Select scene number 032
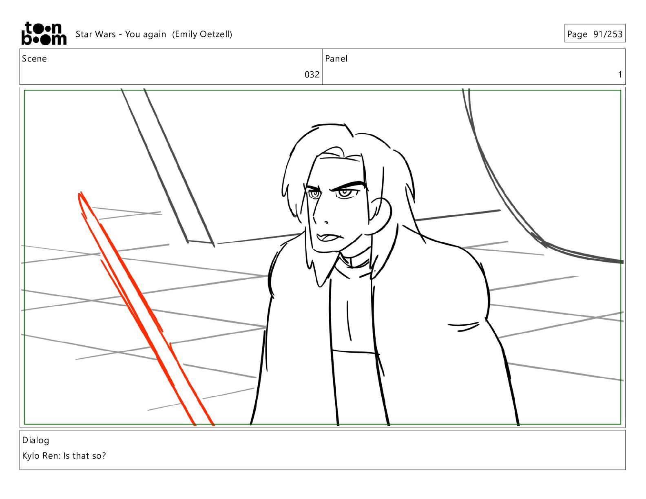The height and width of the screenshot is (499, 646). coord(312,75)
